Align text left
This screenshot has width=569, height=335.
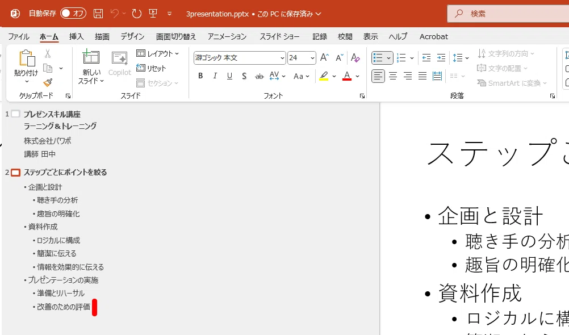coord(378,76)
